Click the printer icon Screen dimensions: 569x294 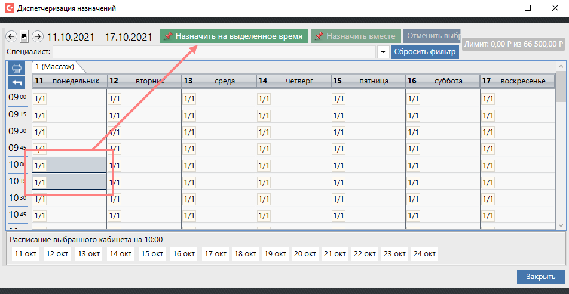[x=17, y=68]
